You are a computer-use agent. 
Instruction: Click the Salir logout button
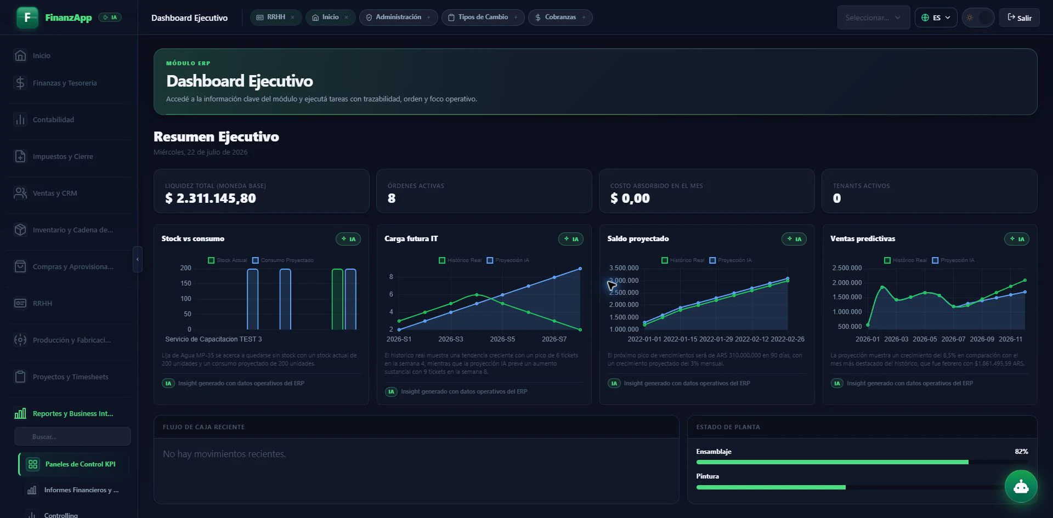[1019, 18]
